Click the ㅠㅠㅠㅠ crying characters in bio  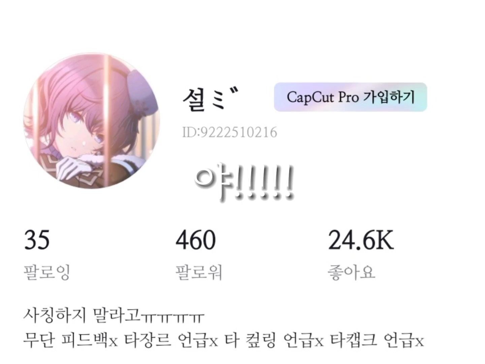[172, 317]
